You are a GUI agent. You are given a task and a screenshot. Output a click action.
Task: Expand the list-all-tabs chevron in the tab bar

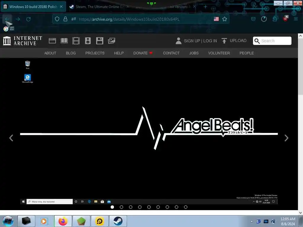(255, 7)
